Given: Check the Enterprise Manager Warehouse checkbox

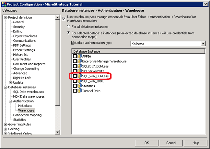Looking at the screenshot, I should pos(75,61).
